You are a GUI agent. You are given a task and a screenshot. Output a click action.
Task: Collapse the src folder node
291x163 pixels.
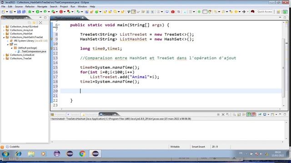(x=8, y=44)
